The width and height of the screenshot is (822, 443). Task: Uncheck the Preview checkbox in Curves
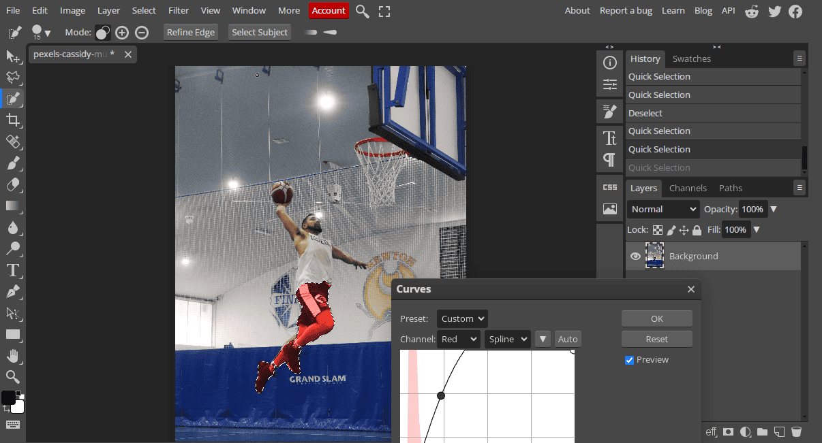[630, 360]
